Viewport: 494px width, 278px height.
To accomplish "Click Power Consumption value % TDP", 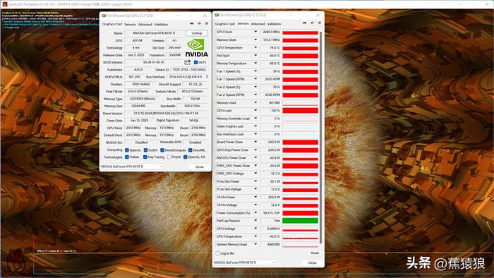I will pos(271,213).
